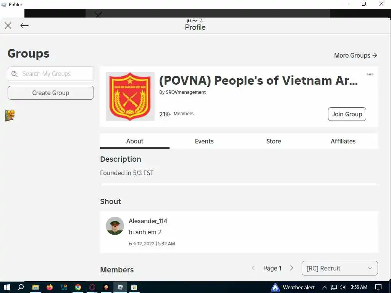Launch Firefox from the taskbar
The height and width of the screenshot is (293, 391).
coord(50,287)
